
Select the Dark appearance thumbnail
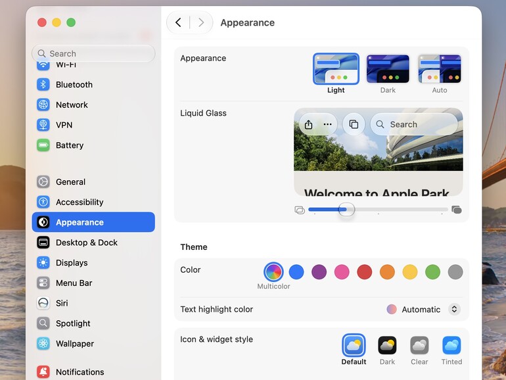(388, 69)
